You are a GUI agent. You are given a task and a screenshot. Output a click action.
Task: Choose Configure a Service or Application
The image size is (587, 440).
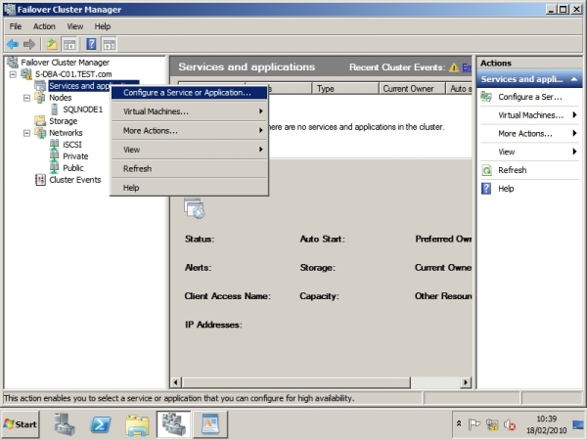click(x=187, y=93)
